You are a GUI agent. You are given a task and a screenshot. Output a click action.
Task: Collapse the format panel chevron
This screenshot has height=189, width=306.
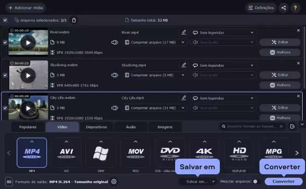tap(302, 124)
